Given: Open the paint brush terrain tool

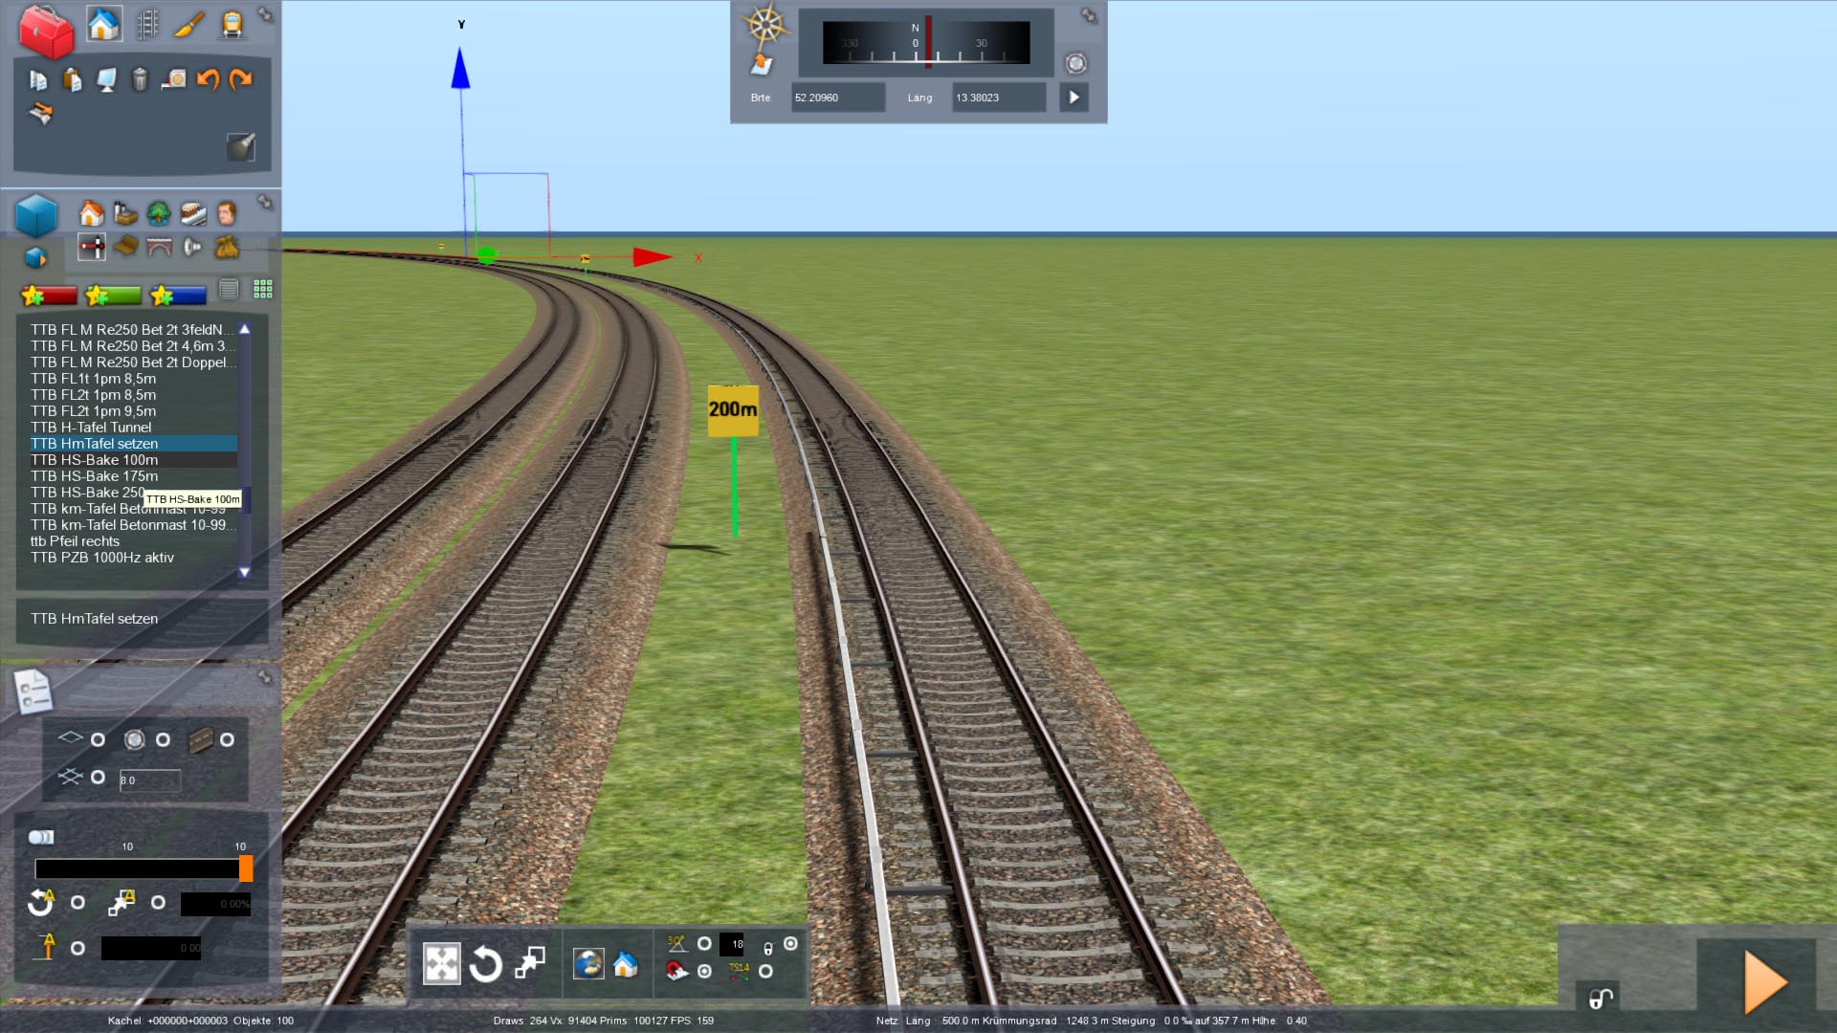Looking at the screenshot, I should click(189, 24).
